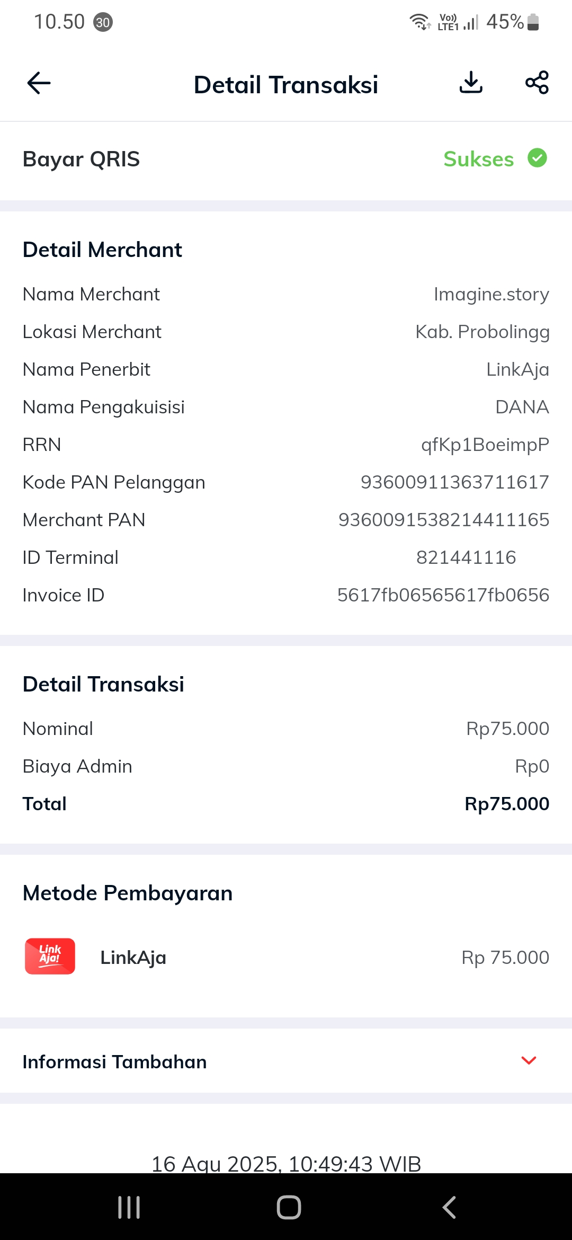
Task: Download the transaction receipt
Action: click(471, 83)
